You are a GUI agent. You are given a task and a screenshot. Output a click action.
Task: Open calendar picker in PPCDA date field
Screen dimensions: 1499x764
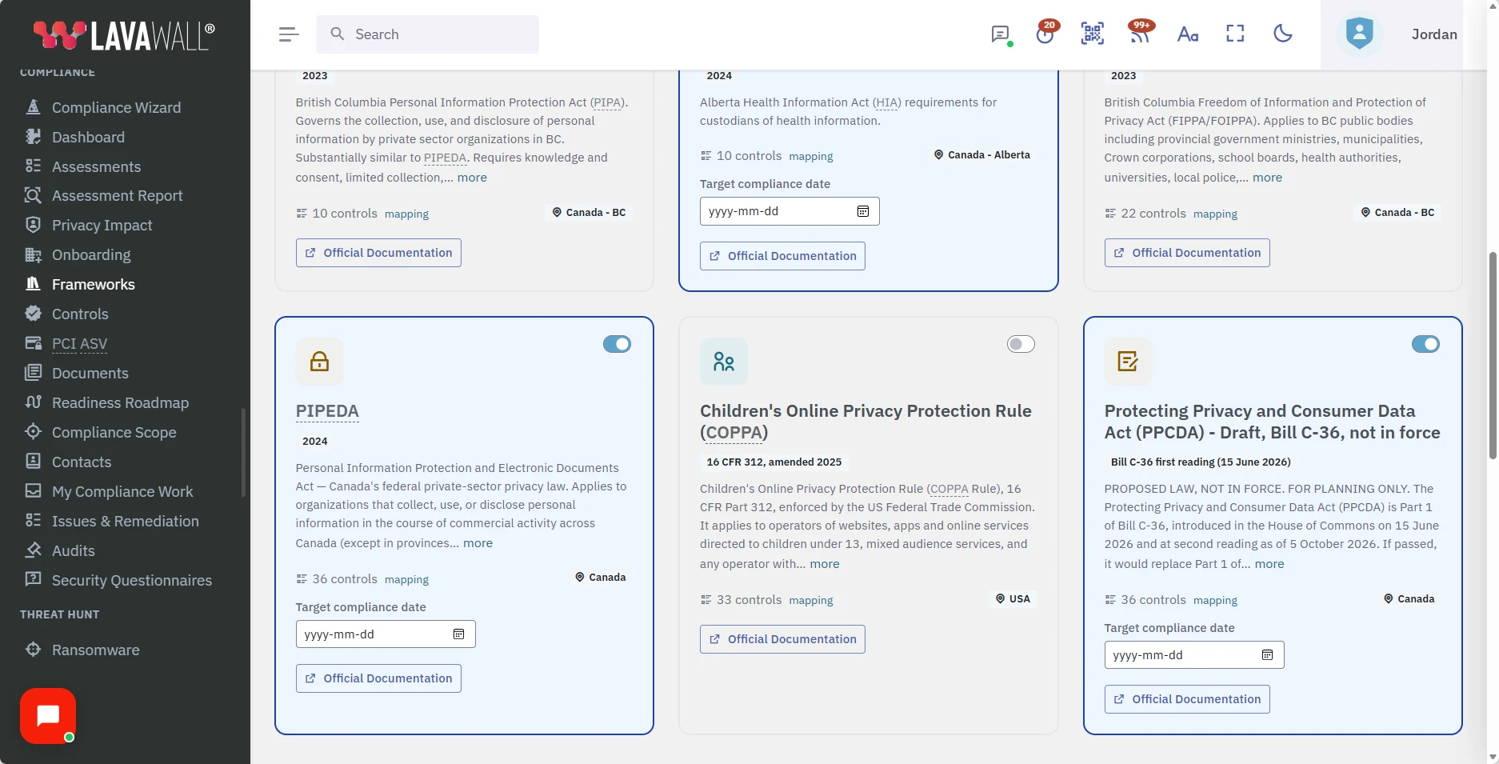(x=1267, y=655)
